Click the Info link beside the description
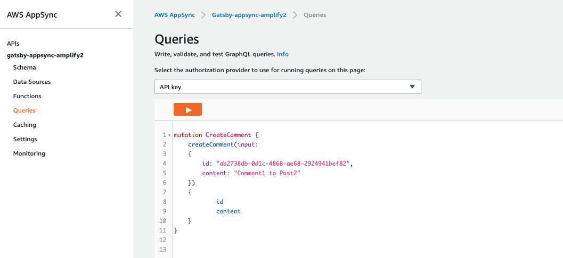 [x=283, y=54]
